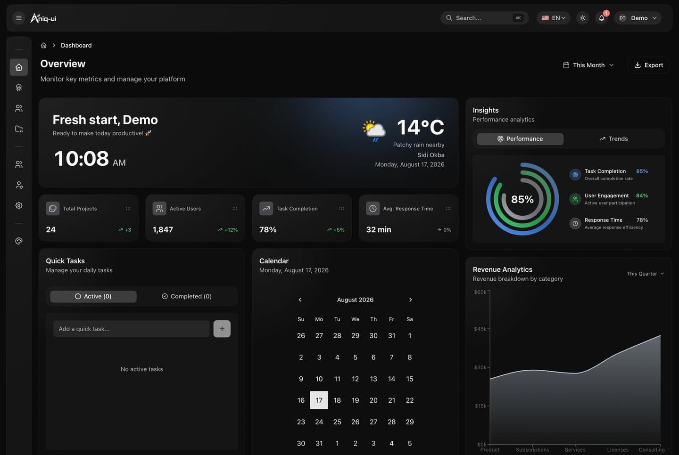The image size is (679, 455).
Task: Toggle the light/dark theme sun button
Action: 583,18
